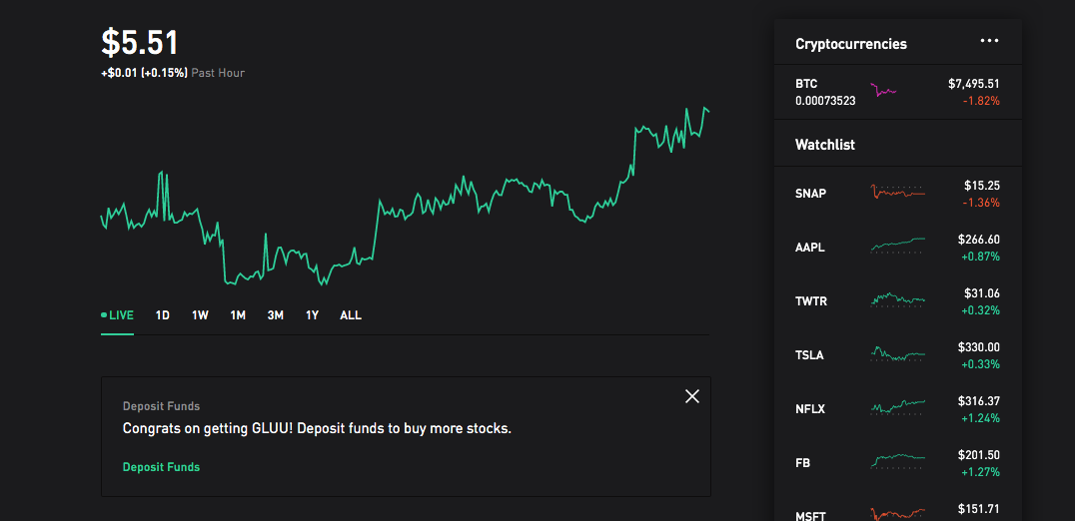Dismiss the Deposit Funds card with X
Viewport: 1075px width, 521px height.
[692, 395]
